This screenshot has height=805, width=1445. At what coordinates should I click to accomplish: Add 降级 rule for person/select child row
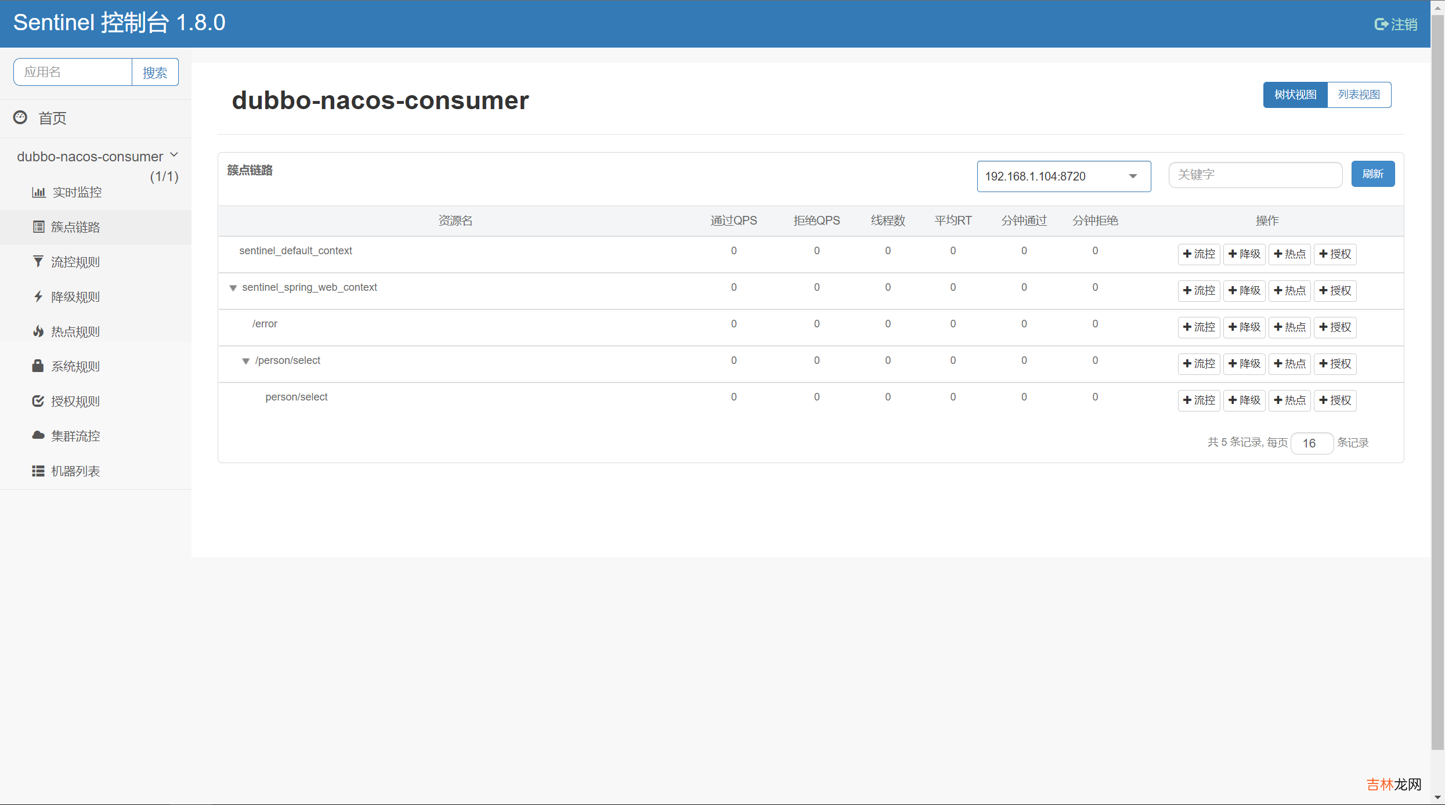[1244, 400]
